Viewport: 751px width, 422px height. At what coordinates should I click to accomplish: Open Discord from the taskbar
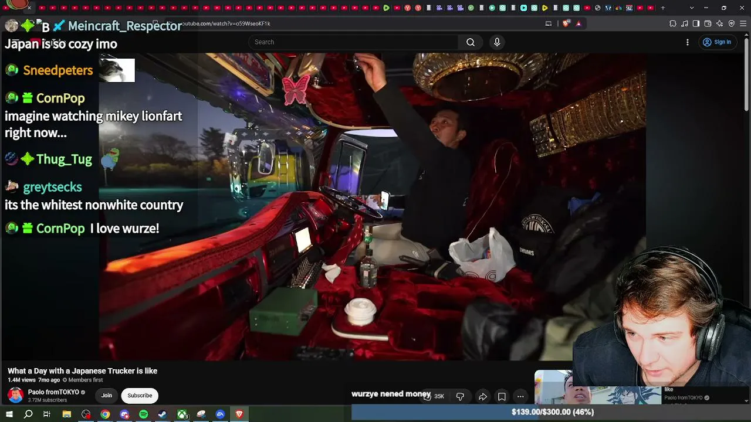pyautogui.click(x=124, y=414)
